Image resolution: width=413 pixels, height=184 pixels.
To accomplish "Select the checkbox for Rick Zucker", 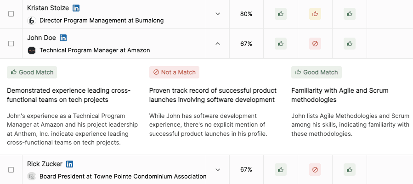I will (x=11, y=170).
